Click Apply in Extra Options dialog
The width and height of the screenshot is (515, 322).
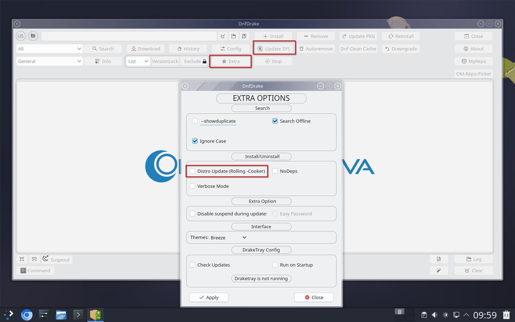209,297
